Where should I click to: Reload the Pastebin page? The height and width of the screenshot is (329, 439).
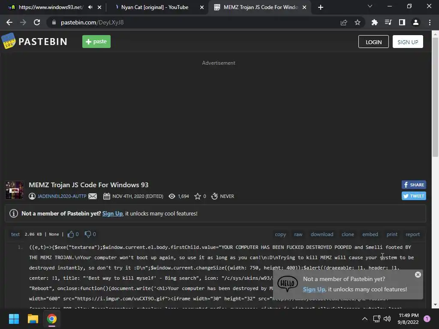[37, 22]
